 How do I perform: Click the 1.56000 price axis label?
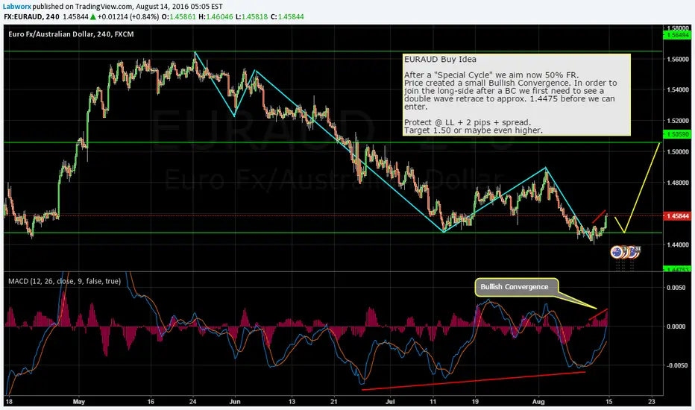click(678, 59)
